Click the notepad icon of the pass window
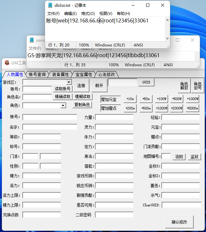This screenshot has width=206, height=232. 32,40
